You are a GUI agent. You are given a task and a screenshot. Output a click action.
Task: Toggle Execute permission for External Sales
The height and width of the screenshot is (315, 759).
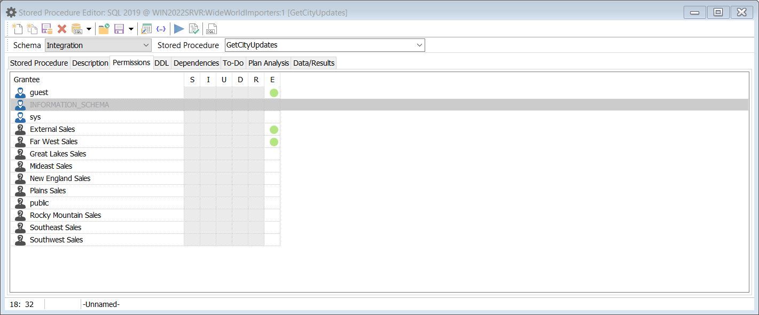273,130
